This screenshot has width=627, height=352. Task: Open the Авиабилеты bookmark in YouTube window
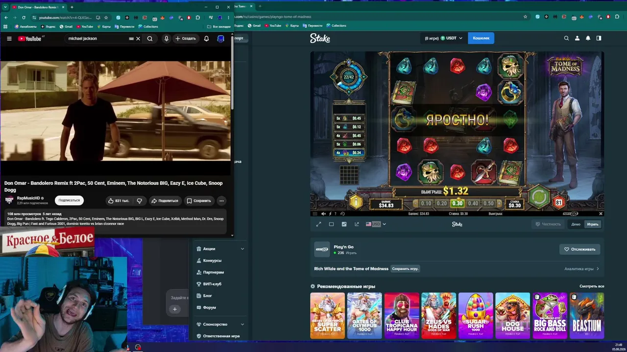point(26,26)
